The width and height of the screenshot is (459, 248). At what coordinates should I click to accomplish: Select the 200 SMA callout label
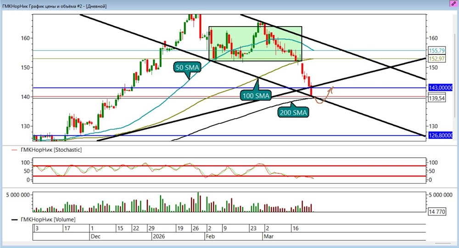tap(293, 113)
